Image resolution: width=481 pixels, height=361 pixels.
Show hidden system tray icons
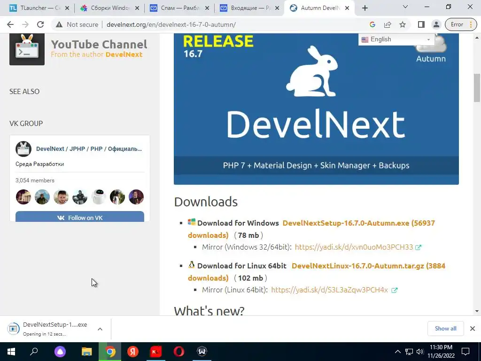[x=397, y=352]
